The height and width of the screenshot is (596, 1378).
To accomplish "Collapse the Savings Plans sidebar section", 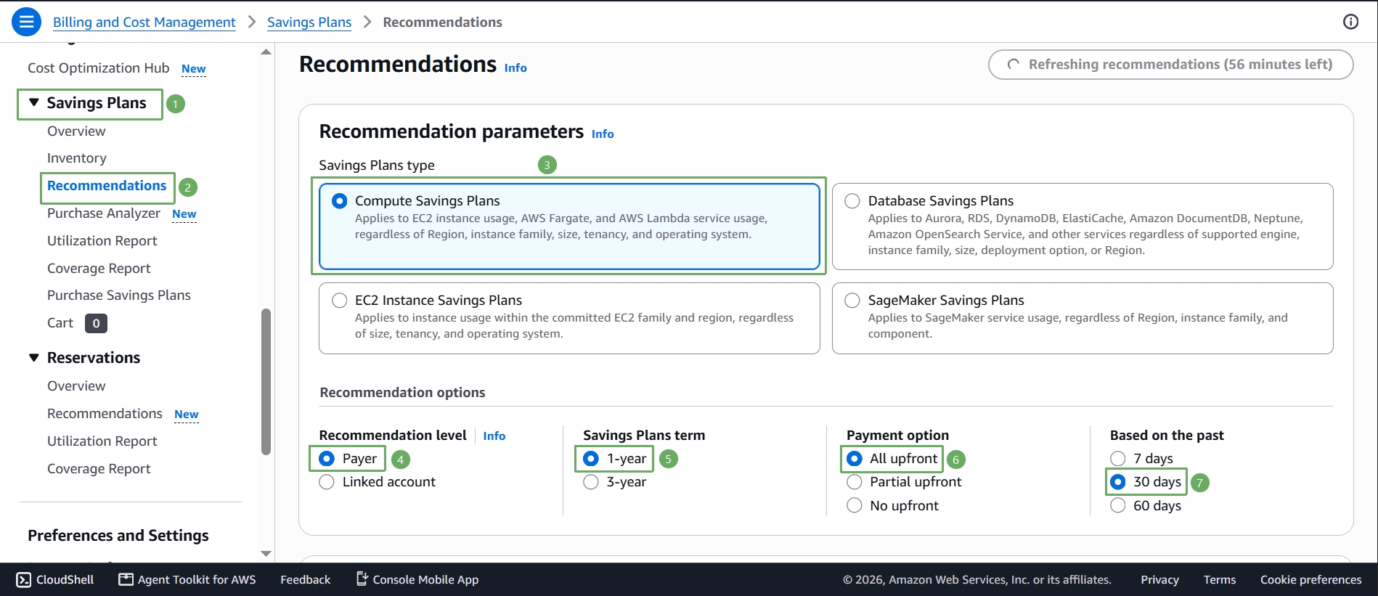I will pyautogui.click(x=33, y=102).
